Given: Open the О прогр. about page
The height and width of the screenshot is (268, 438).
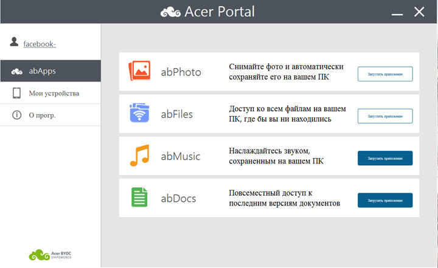Looking at the screenshot, I should [50, 115].
